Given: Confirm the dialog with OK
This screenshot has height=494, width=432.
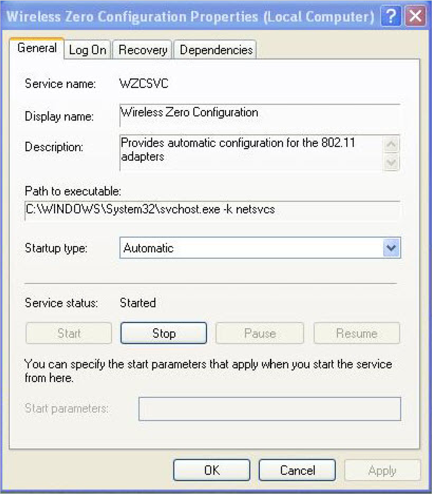Looking at the screenshot, I should point(212,470).
